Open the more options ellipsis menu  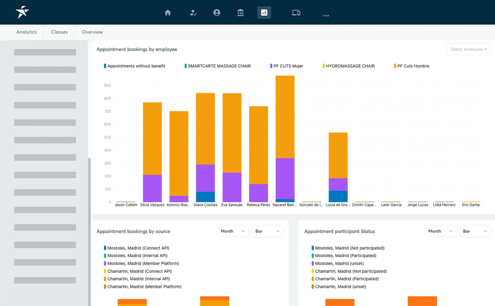tap(326, 15)
